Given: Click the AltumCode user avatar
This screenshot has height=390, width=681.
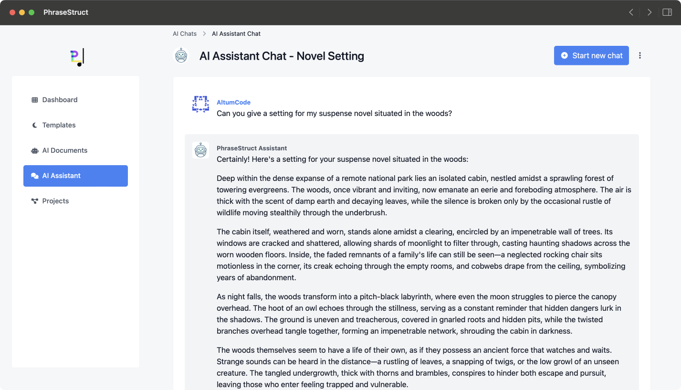Looking at the screenshot, I should click(x=200, y=104).
